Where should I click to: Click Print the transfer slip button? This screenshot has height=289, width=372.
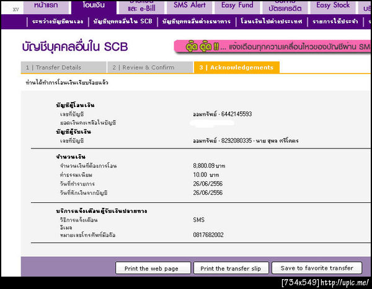click(231, 268)
